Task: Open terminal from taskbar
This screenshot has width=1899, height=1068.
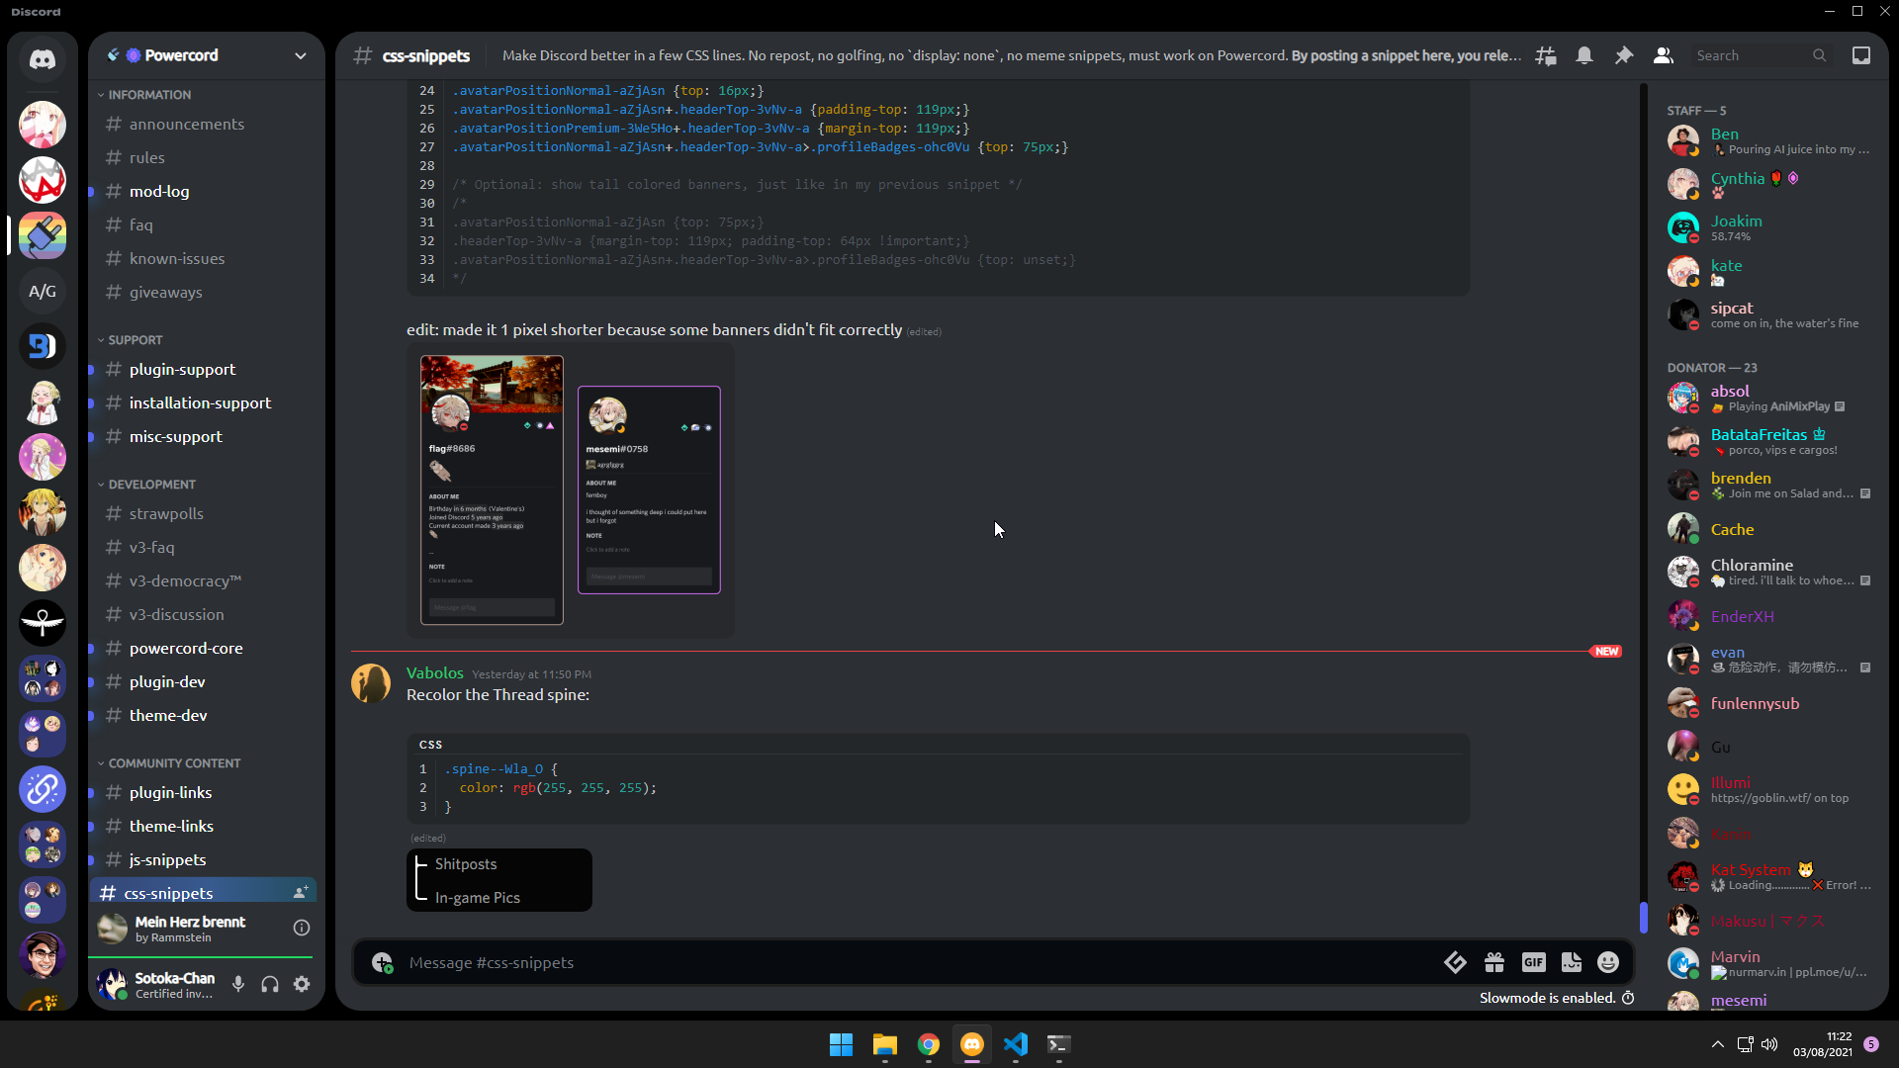Action: pos(1058,1044)
